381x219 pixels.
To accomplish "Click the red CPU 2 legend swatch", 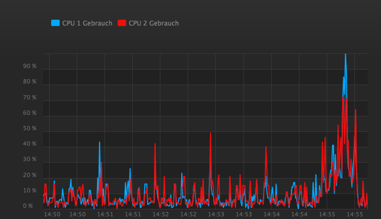I will (121, 23).
